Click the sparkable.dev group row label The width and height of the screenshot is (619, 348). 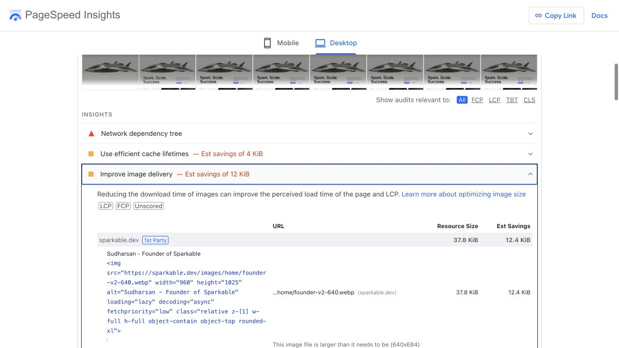(119, 240)
